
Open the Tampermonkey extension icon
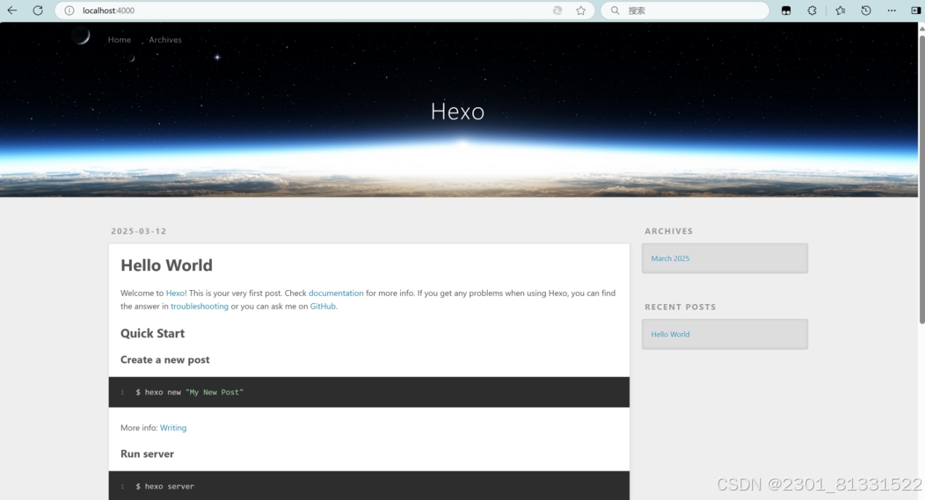click(786, 10)
